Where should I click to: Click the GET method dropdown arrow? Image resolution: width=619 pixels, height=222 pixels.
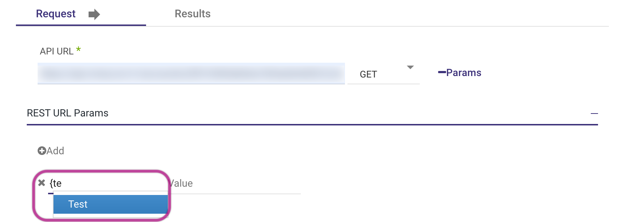pyautogui.click(x=410, y=67)
